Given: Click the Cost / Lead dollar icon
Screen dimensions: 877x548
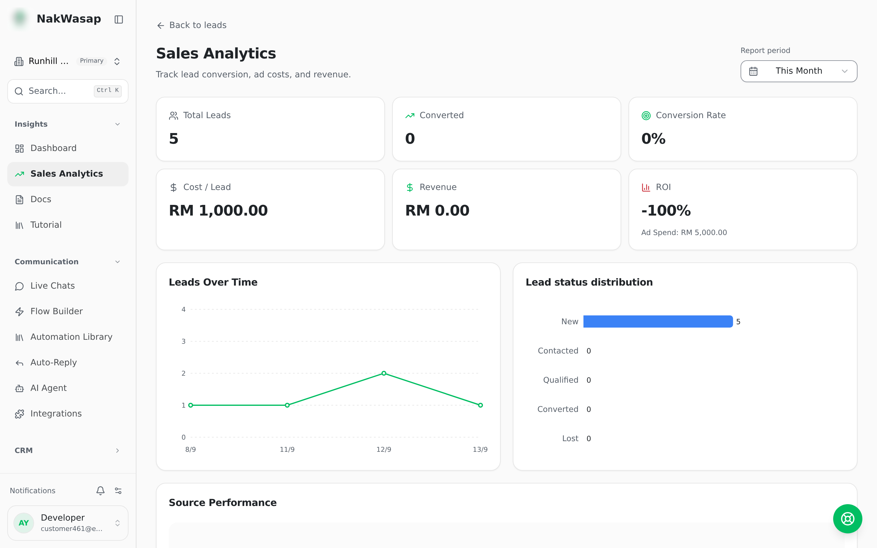Looking at the screenshot, I should click(173, 187).
